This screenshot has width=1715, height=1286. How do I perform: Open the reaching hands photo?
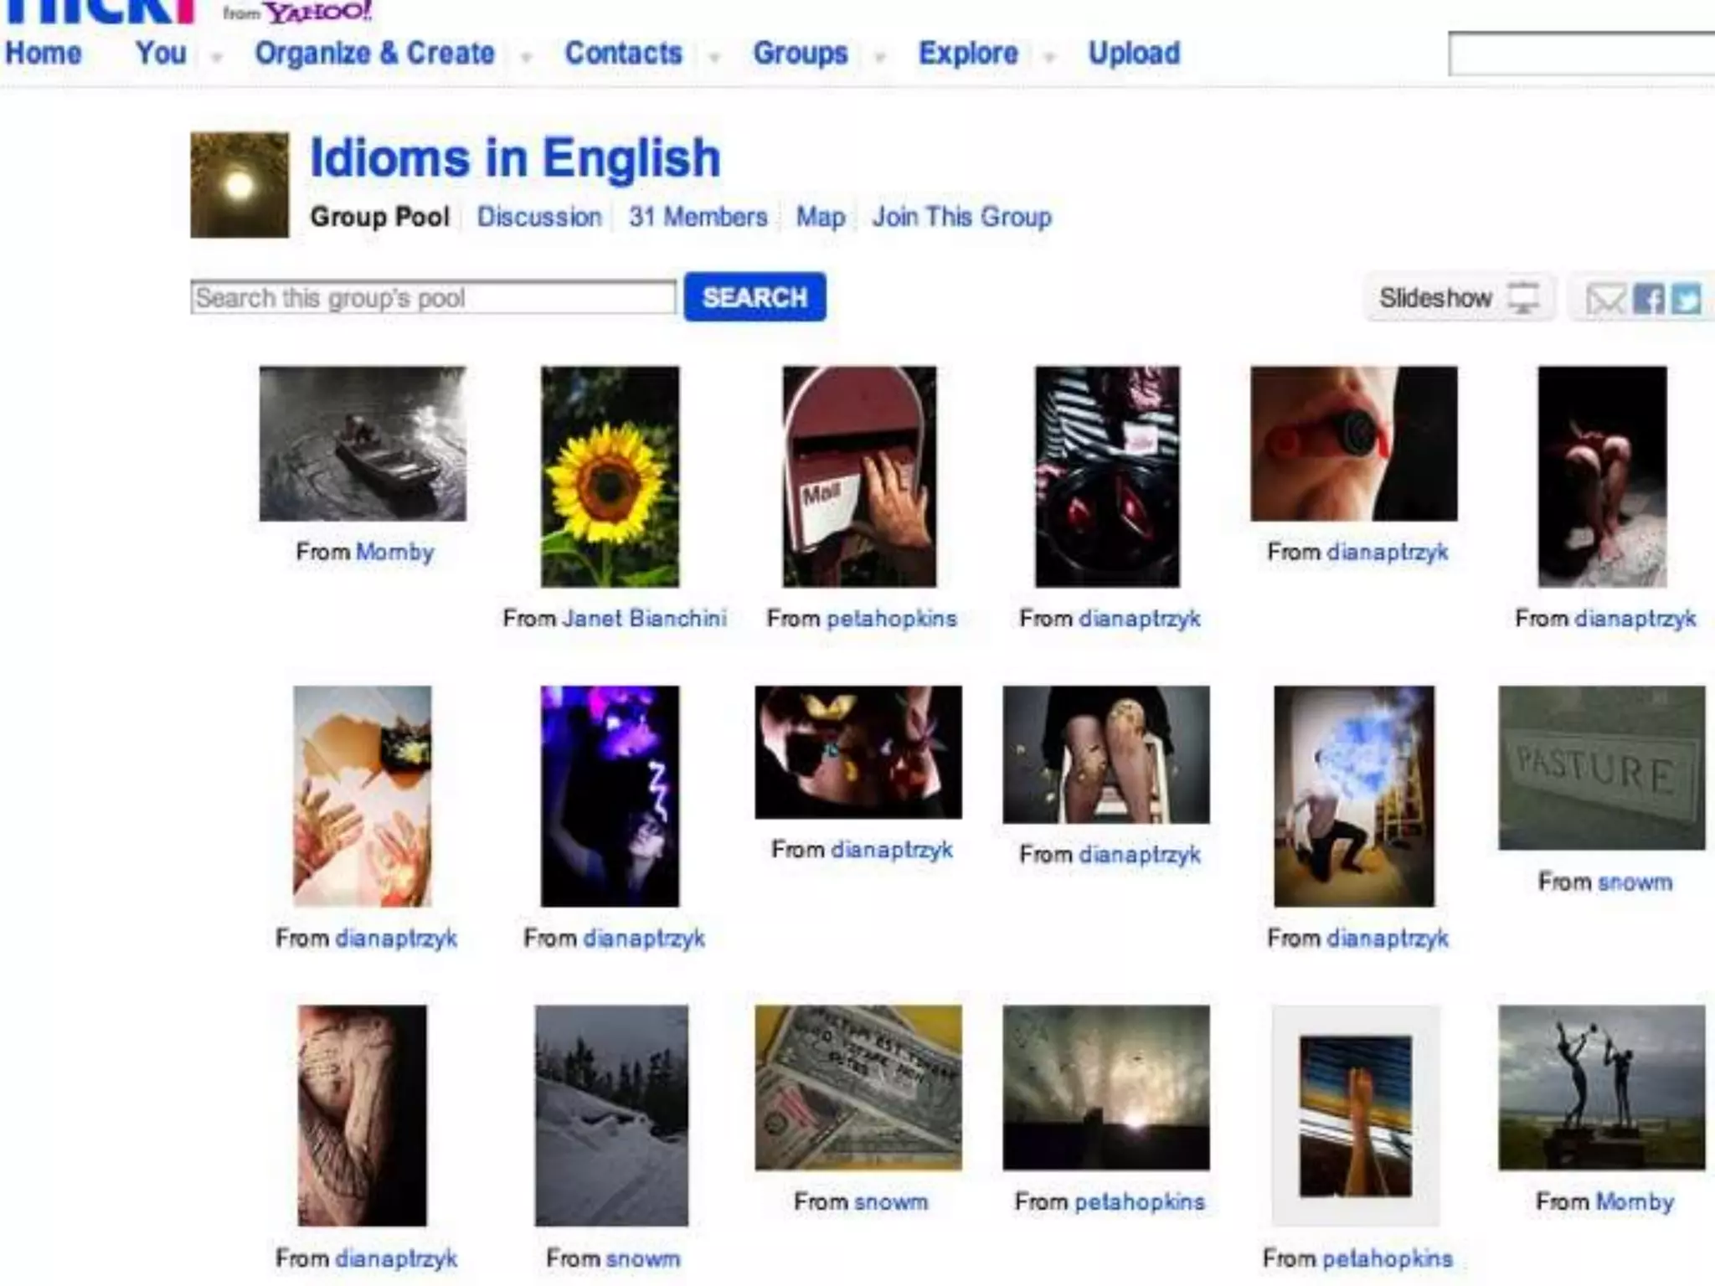[x=363, y=796]
